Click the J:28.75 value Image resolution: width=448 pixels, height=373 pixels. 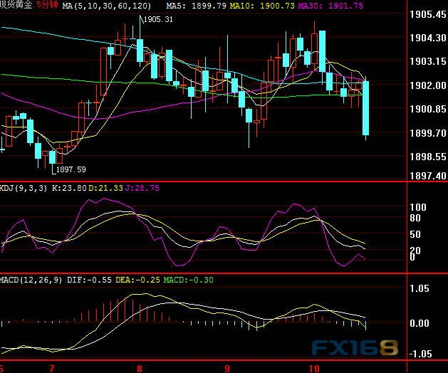point(142,188)
